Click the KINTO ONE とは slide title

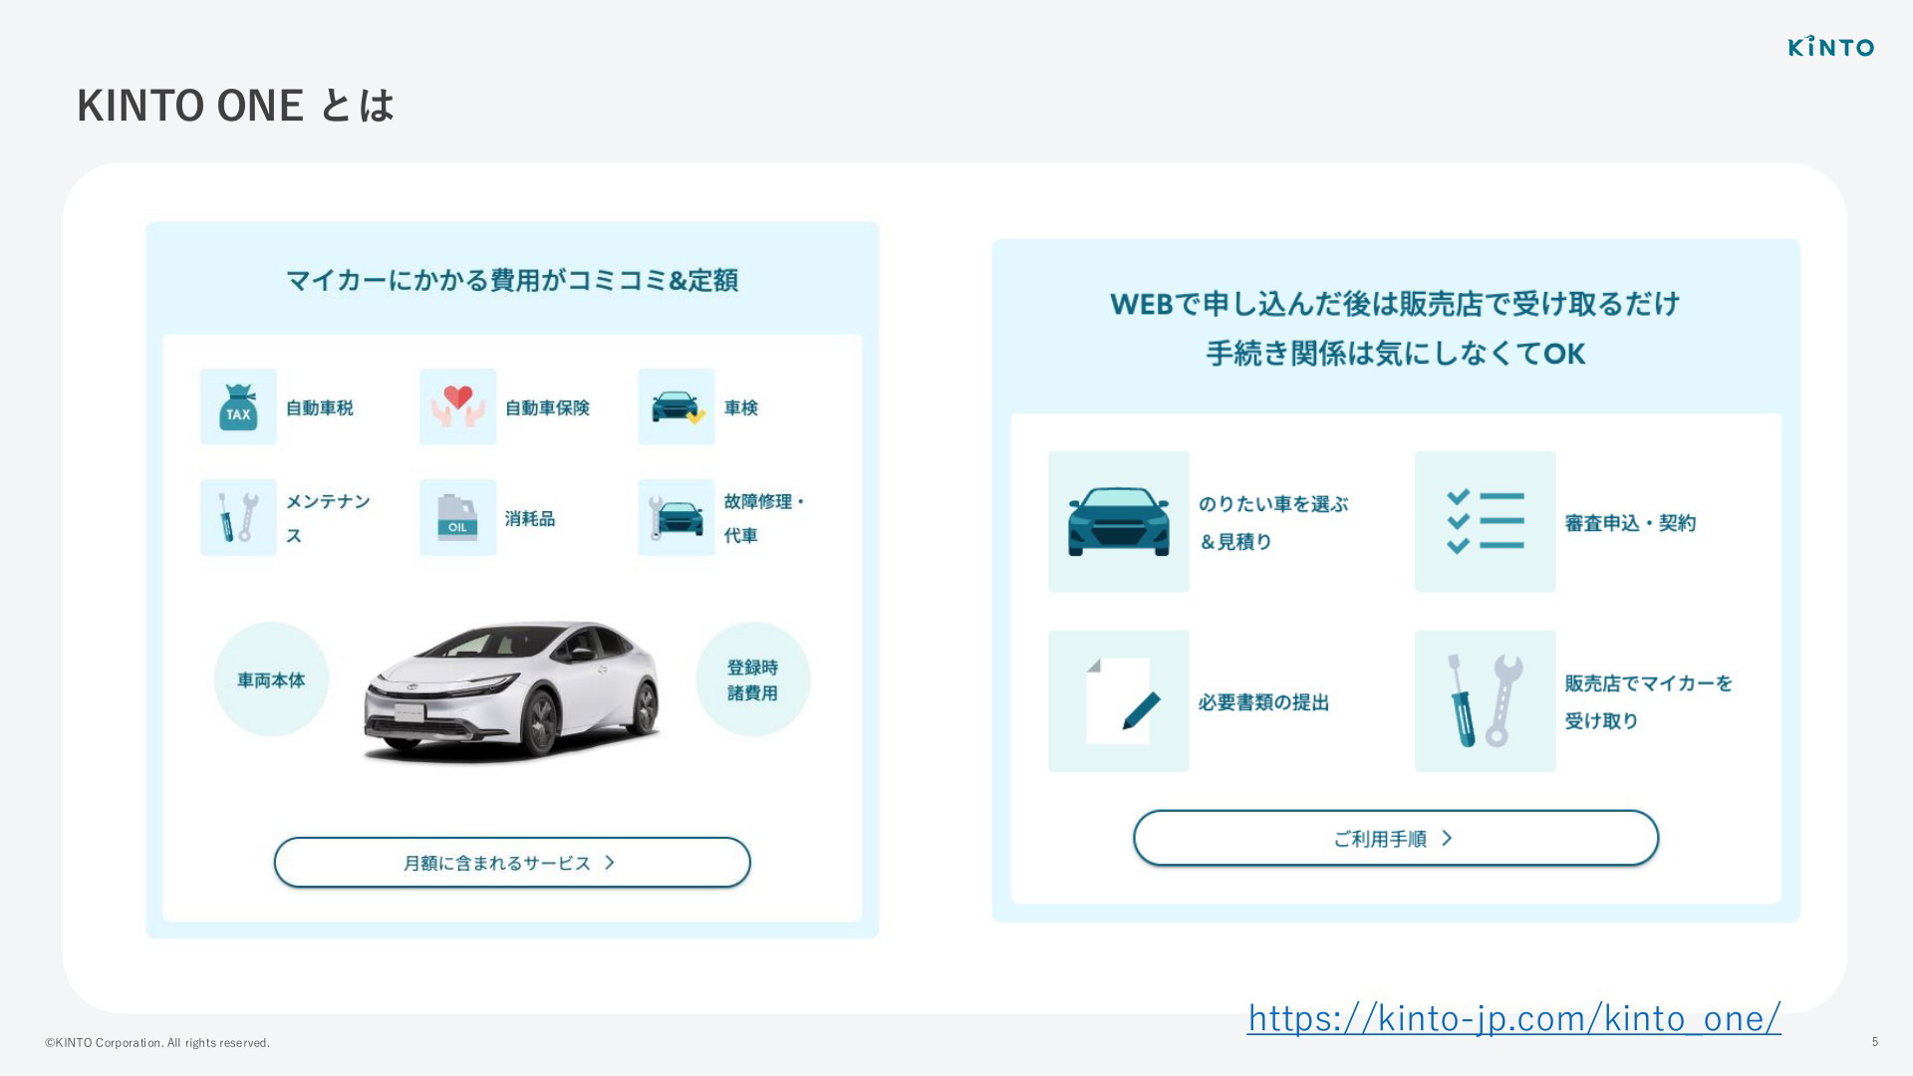(236, 106)
